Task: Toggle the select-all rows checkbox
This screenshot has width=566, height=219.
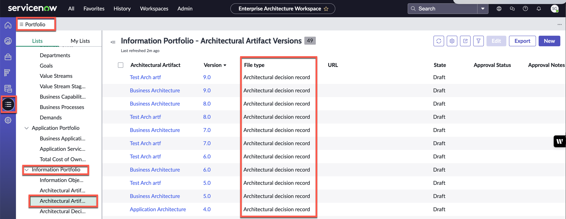Action: click(x=121, y=65)
